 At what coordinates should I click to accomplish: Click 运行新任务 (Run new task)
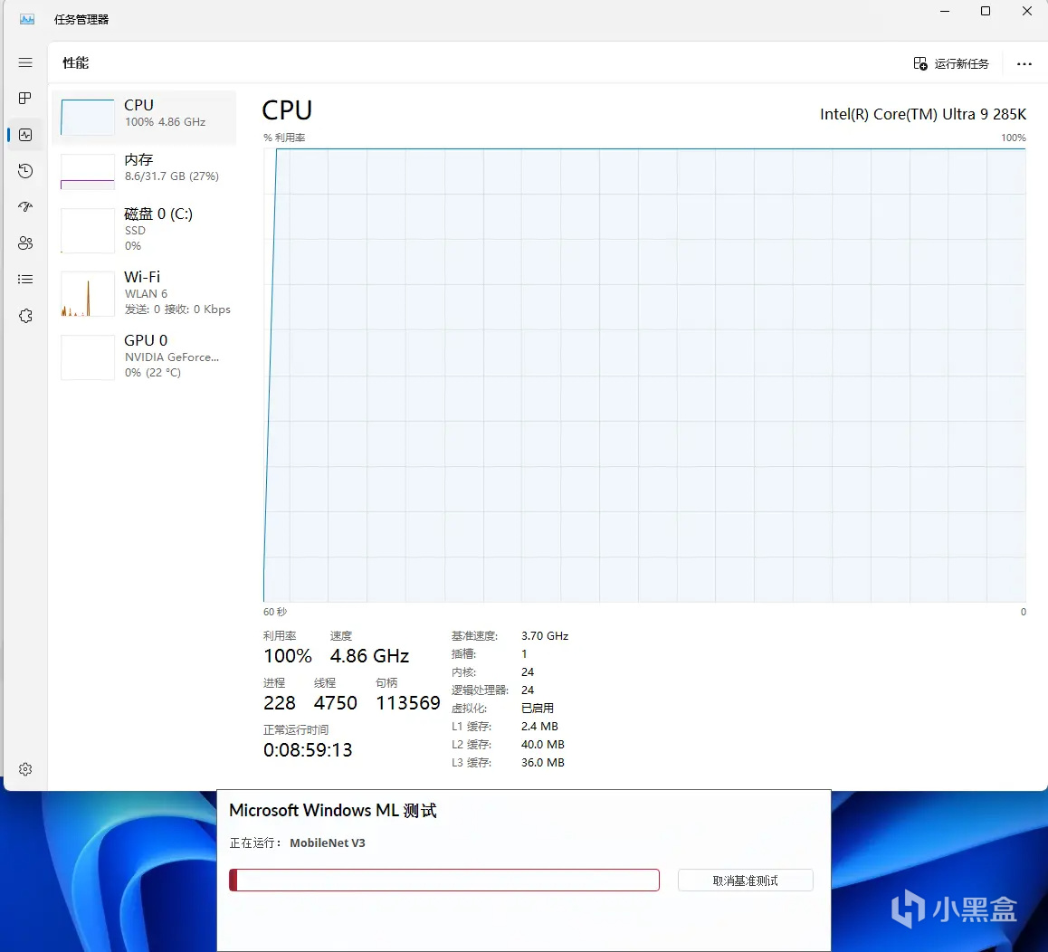(x=950, y=63)
